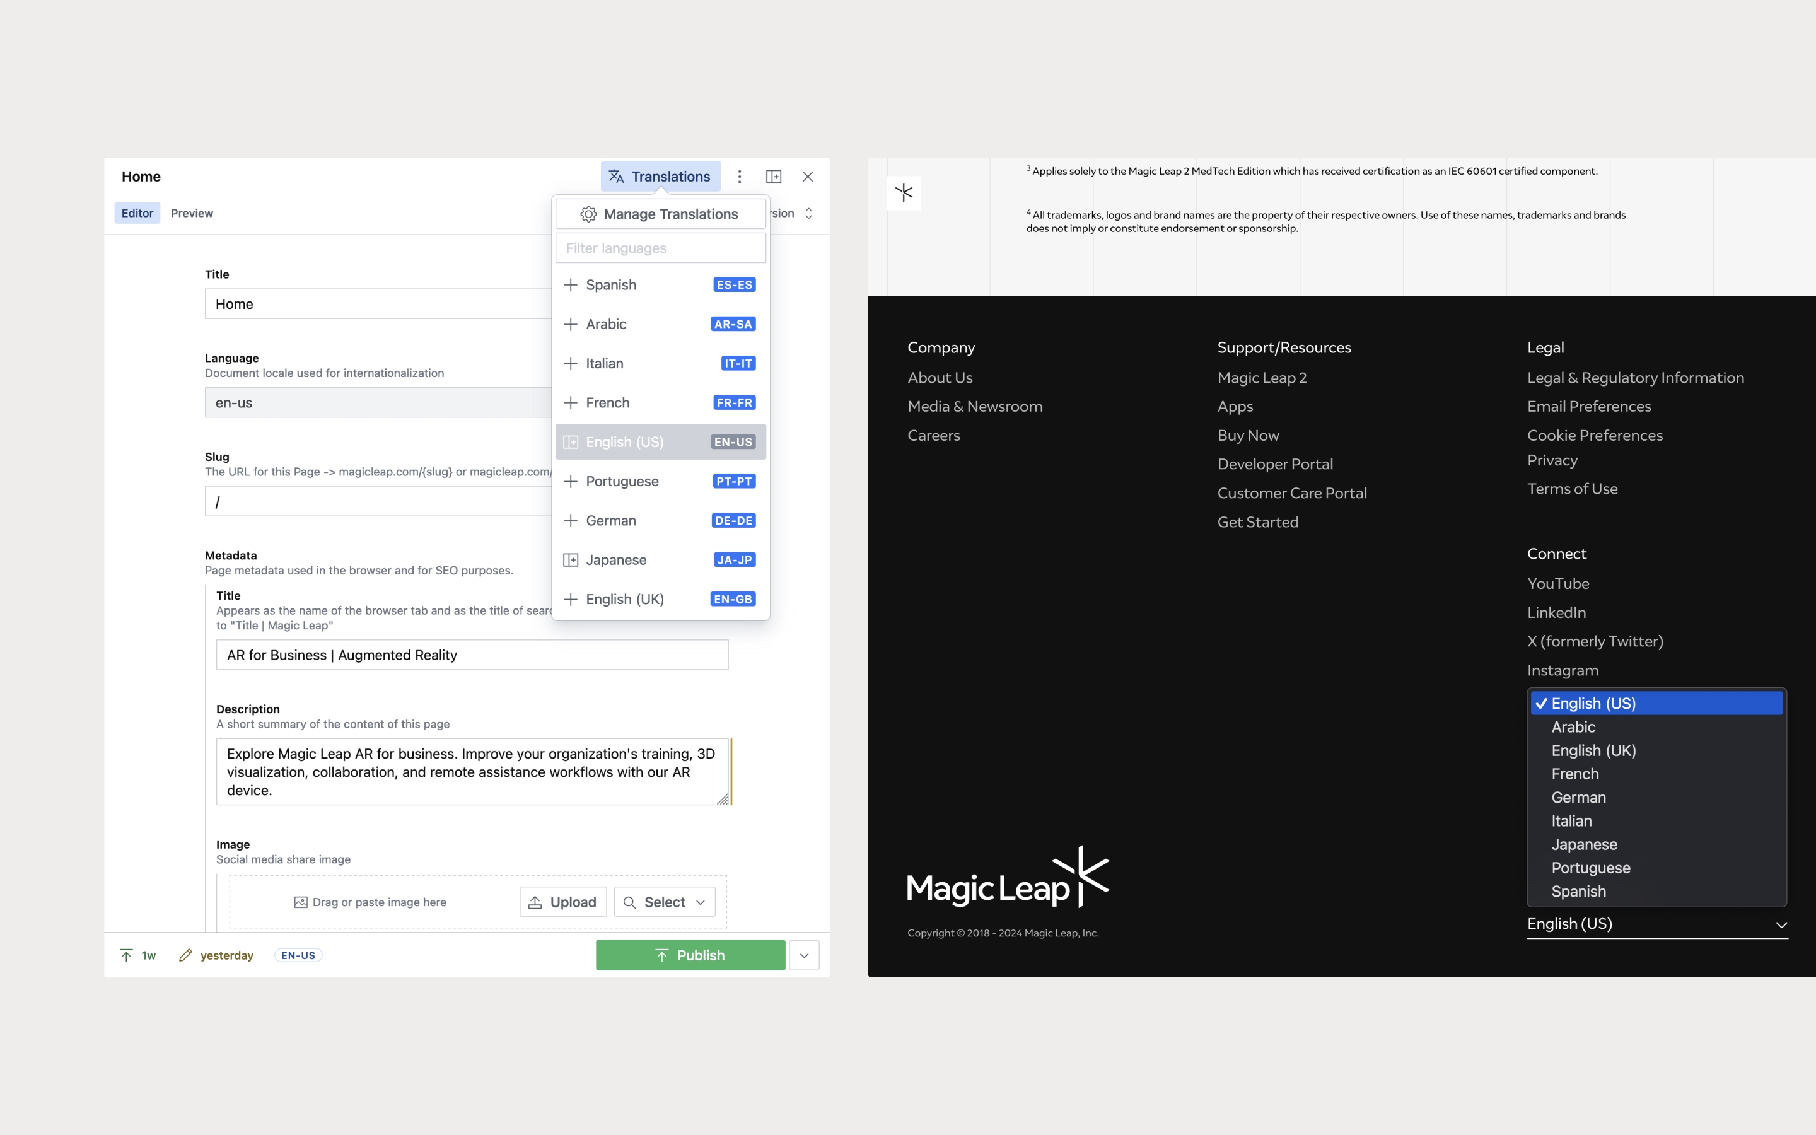This screenshot has width=1816, height=1135.
Task: Edit the metadata title field
Action: (472, 655)
